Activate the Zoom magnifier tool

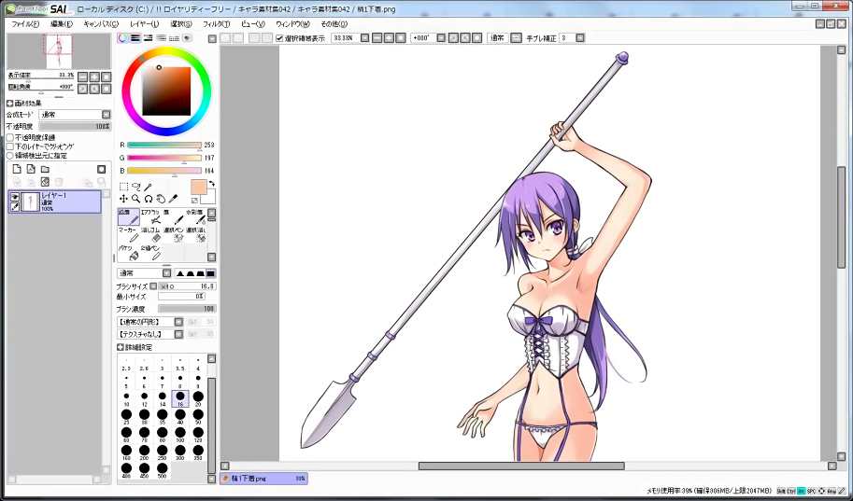click(x=136, y=199)
